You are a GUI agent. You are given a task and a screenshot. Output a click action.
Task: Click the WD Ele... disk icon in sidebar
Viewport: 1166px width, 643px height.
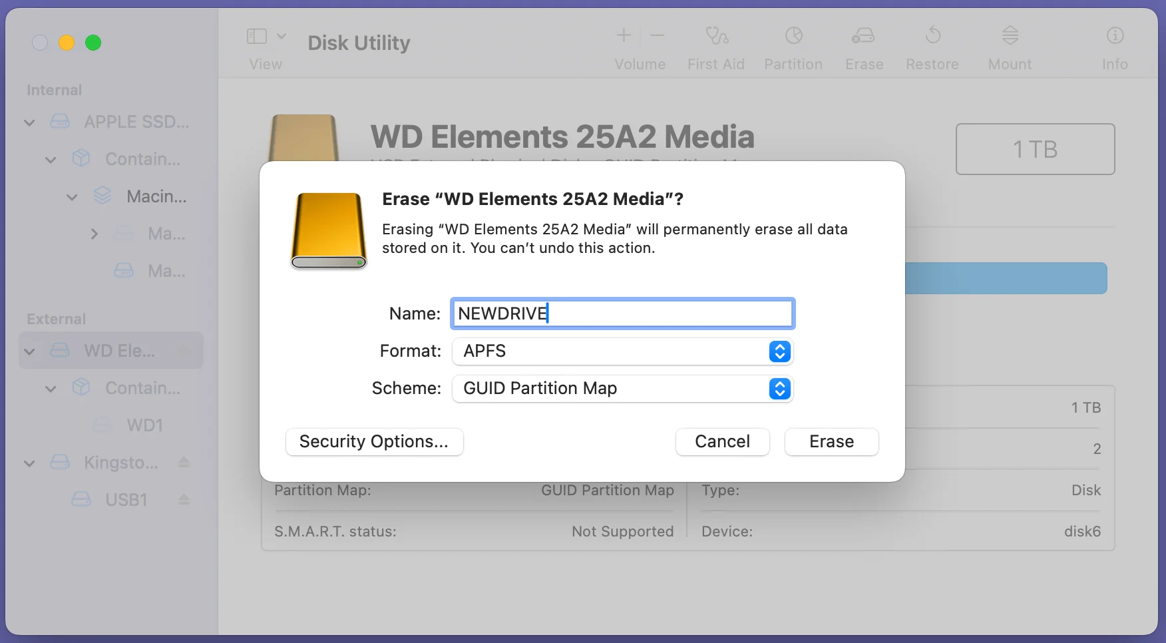60,350
